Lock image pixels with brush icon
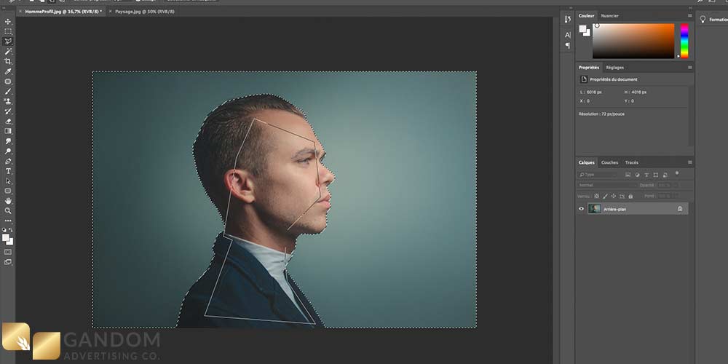Image resolution: width=728 pixels, height=364 pixels. [x=605, y=196]
